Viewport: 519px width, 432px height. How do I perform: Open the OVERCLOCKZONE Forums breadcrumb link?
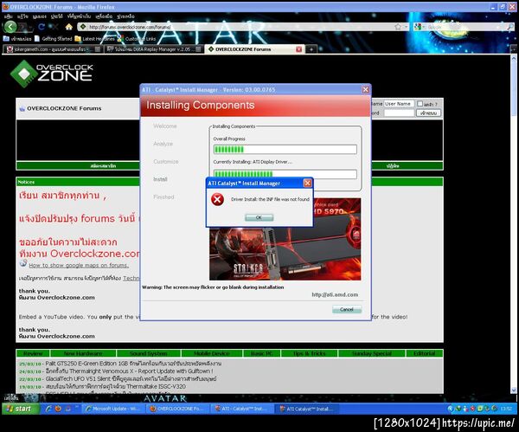click(64, 108)
